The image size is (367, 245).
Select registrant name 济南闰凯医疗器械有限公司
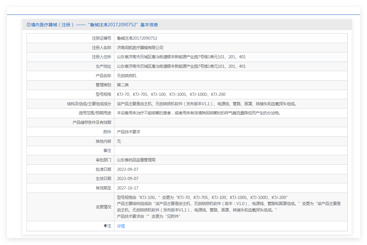(140, 48)
